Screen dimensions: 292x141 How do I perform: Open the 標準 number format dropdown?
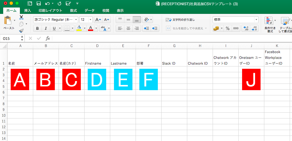click(x=256, y=20)
